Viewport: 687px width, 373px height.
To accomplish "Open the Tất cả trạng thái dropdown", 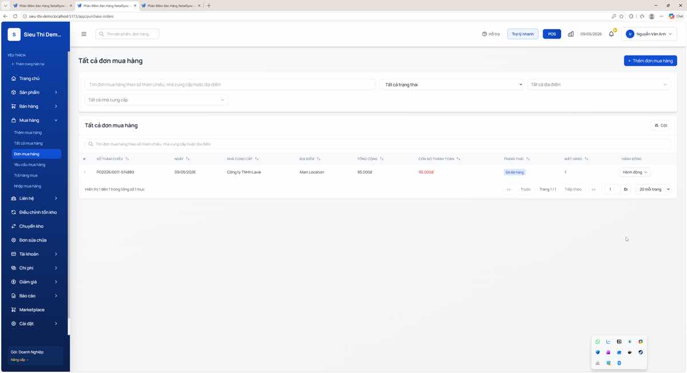I will (x=452, y=85).
